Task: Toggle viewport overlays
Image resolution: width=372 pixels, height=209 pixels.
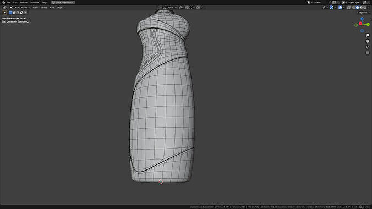Action: pyautogui.click(x=340, y=8)
